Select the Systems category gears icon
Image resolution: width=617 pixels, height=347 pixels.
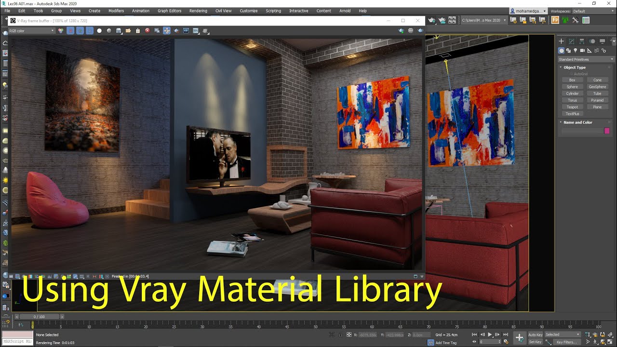tap(604, 50)
